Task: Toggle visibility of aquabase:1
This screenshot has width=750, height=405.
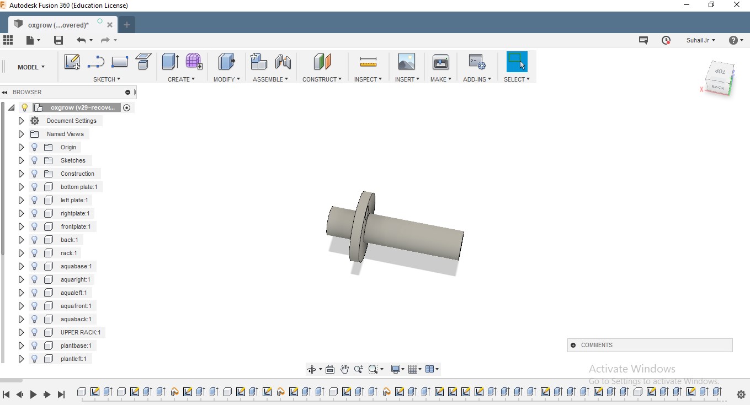Action: pyautogui.click(x=34, y=266)
